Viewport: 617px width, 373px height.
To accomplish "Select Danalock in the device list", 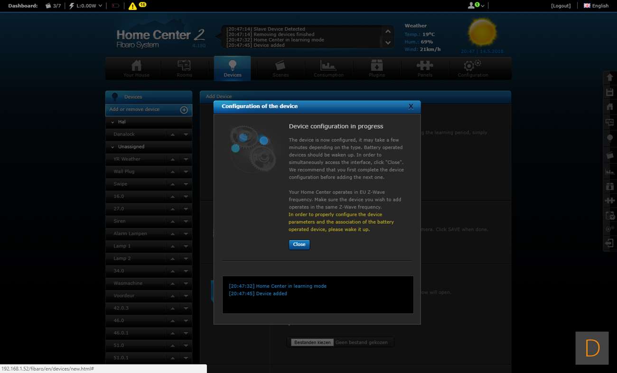I will click(x=124, y=135).
